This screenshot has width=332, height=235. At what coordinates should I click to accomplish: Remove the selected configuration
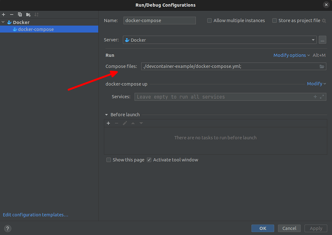11,14
